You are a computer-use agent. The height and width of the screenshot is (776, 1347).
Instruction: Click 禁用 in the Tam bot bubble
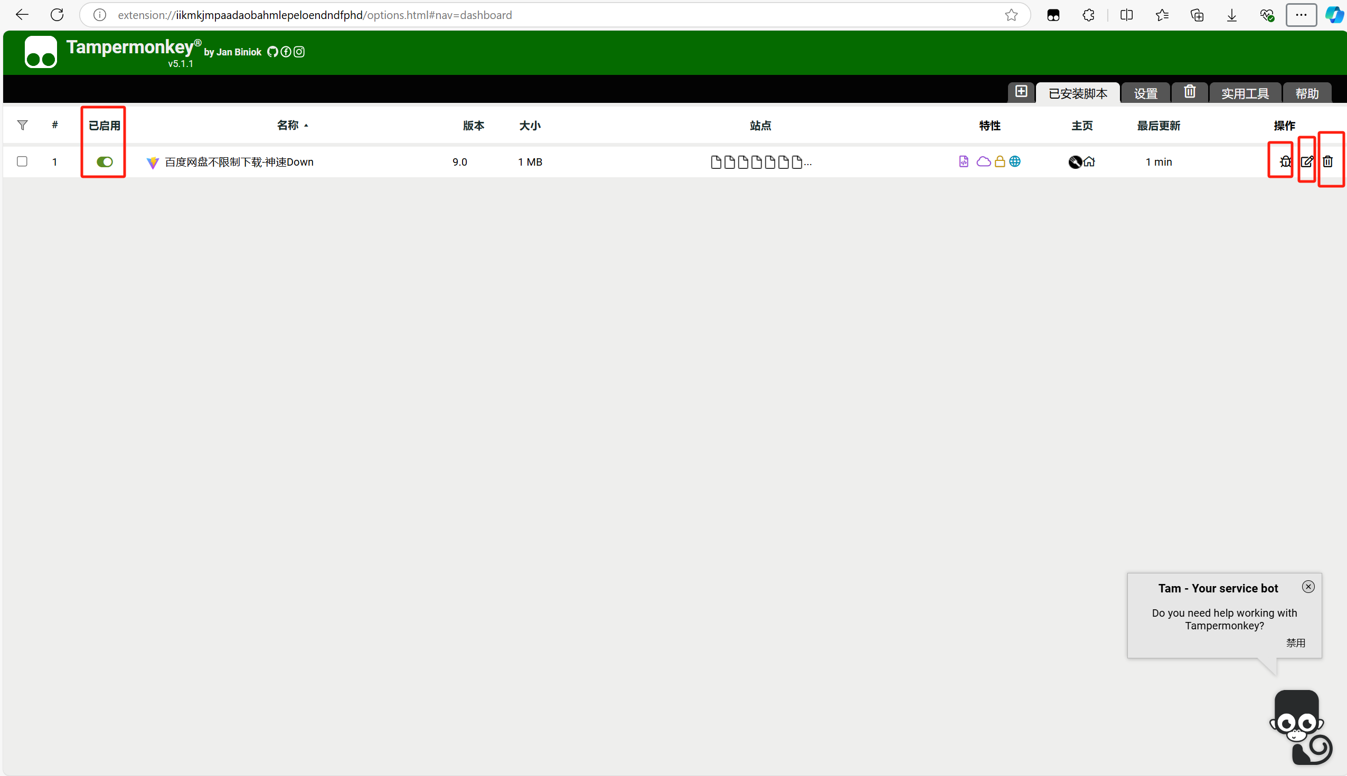pyautogui.click(x=1295, y=643)
